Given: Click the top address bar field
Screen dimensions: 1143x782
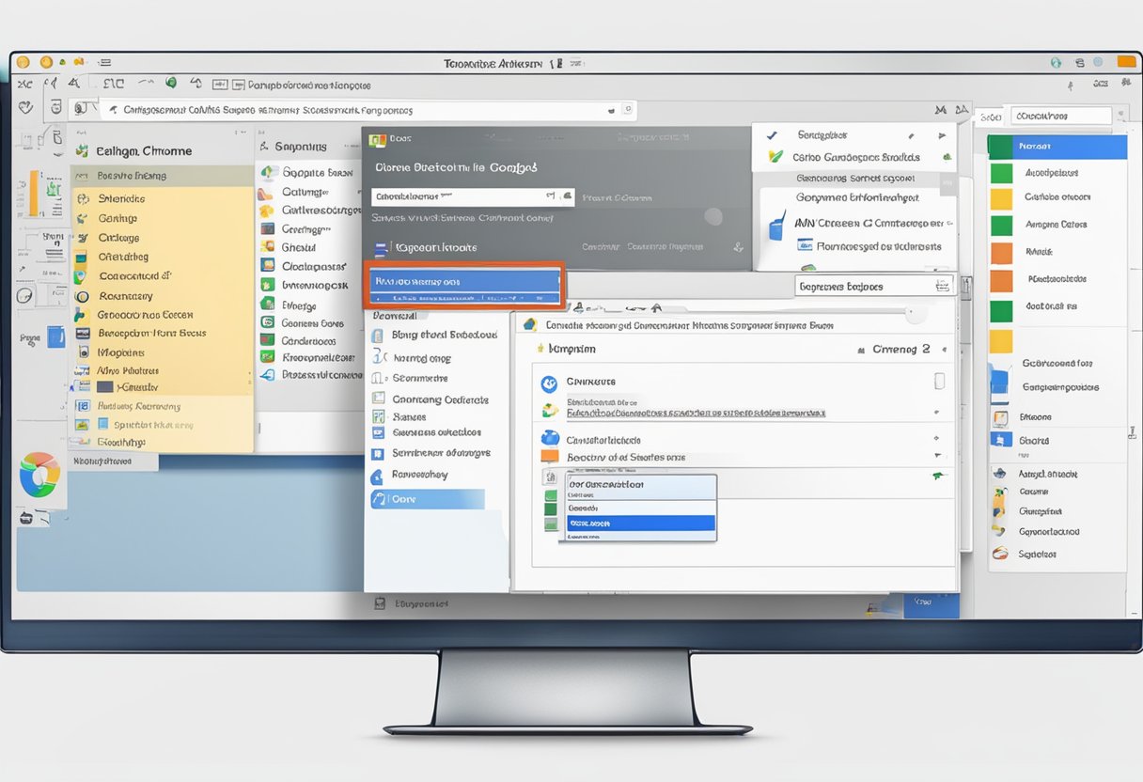Looking at the screenshot, I should click(x=367, y=110).
